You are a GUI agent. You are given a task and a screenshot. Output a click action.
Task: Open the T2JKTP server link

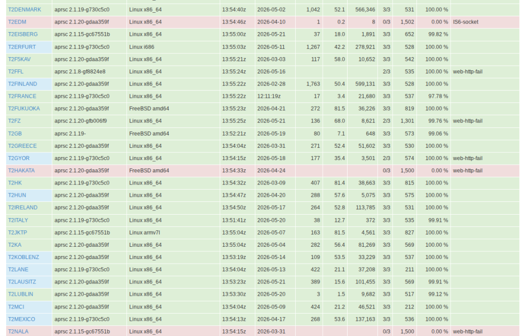18,232
